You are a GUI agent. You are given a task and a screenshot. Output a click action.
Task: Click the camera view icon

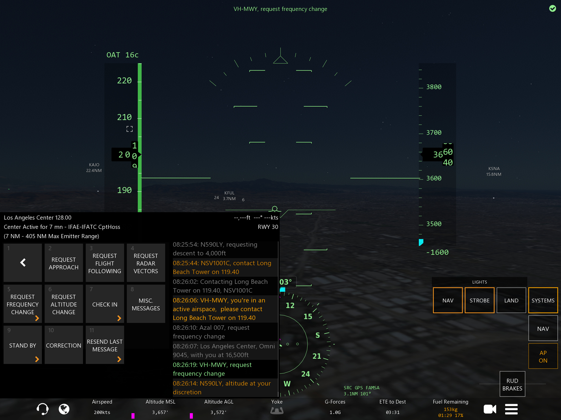coord(490,409)
